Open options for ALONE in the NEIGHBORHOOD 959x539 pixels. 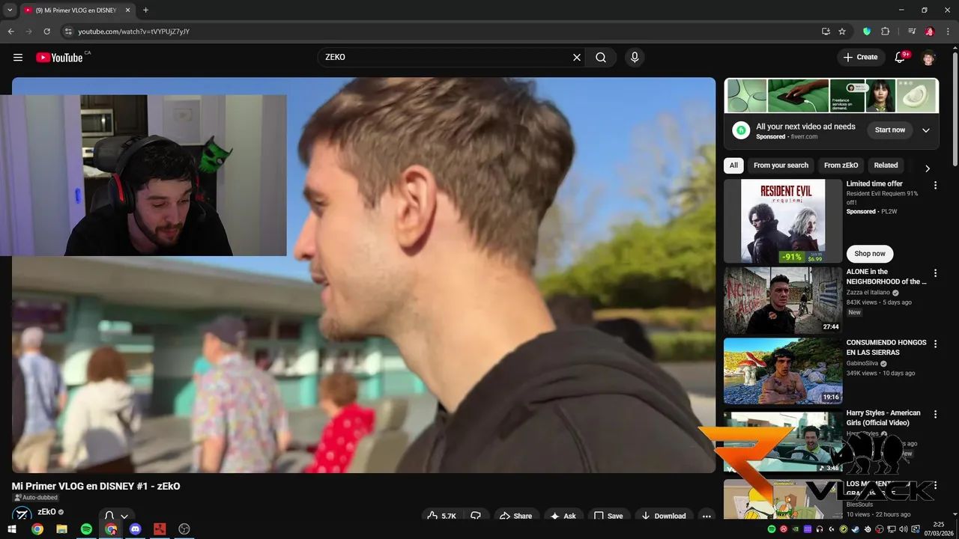(x=935, y=273)
